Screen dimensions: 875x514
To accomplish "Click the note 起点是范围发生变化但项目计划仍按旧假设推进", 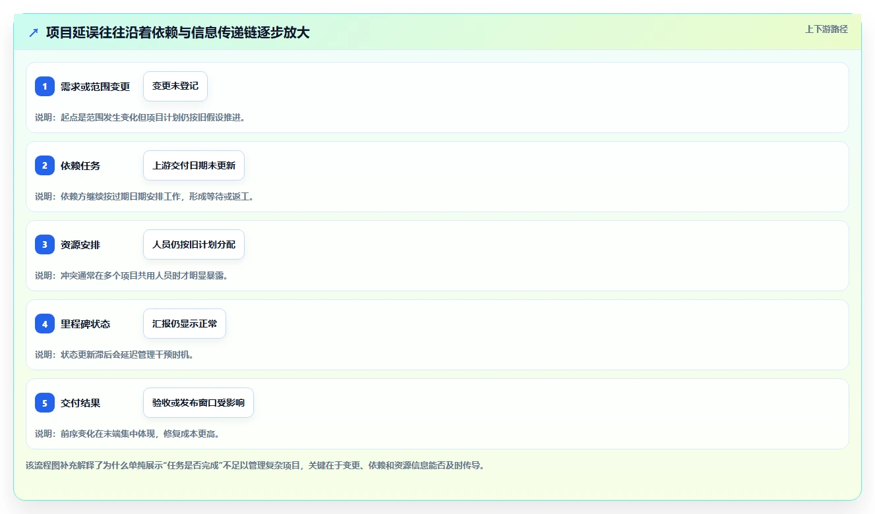I will tap(140, 117).
